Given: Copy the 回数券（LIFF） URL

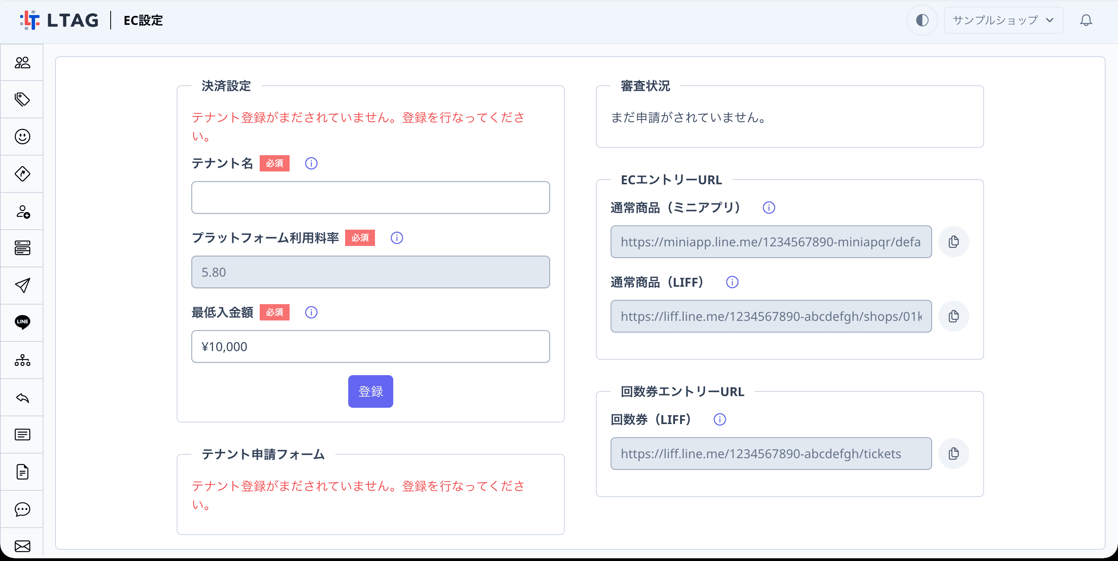Looking at the screenshot, I should 953,454.
